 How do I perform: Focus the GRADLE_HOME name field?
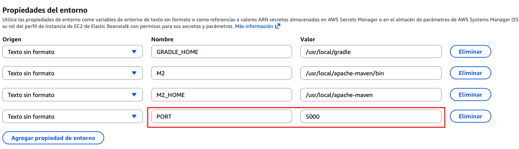click(222, 52)
